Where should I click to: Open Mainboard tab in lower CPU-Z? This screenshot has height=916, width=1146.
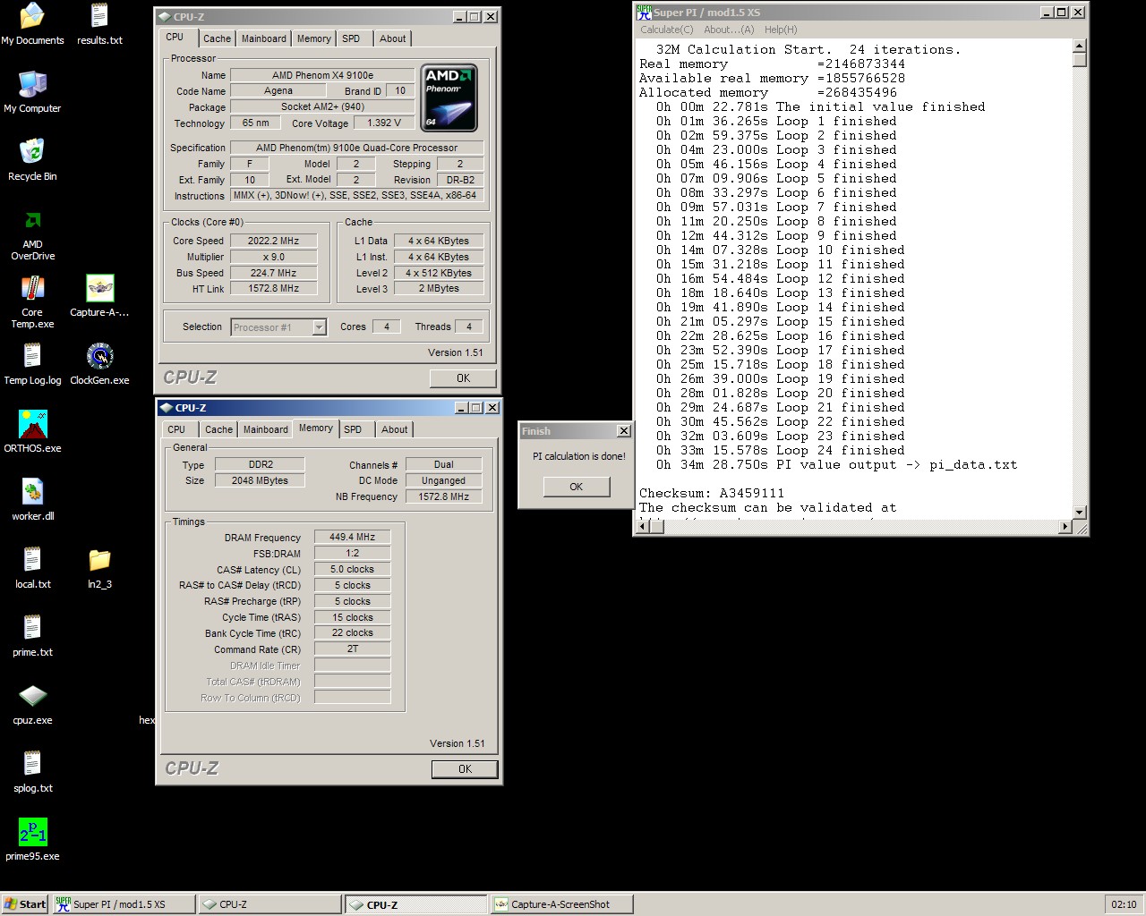pos(266,429)
